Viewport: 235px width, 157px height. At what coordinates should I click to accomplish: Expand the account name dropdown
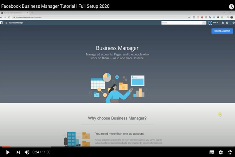(216, 23)
